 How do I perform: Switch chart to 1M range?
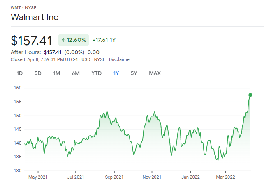(57, 73)
